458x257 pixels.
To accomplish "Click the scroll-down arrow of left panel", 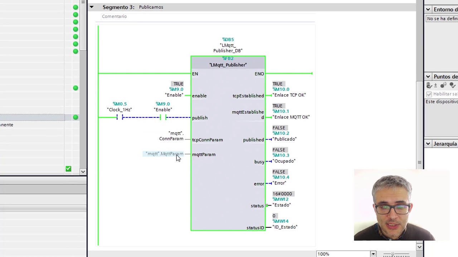I will 83,172.
